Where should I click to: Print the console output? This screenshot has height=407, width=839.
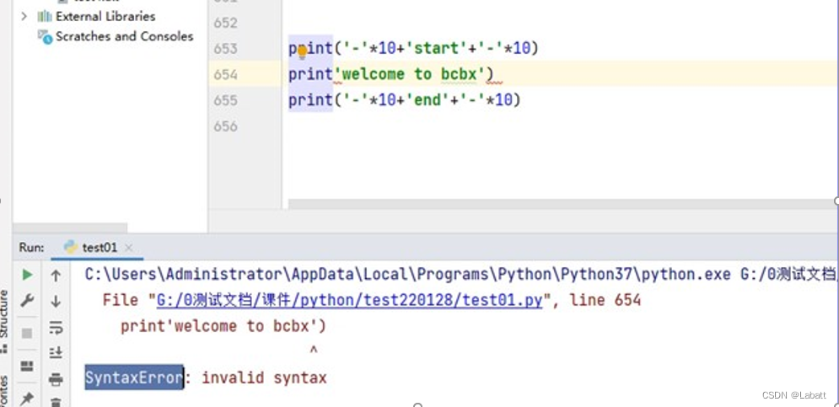tap(56, 379)
